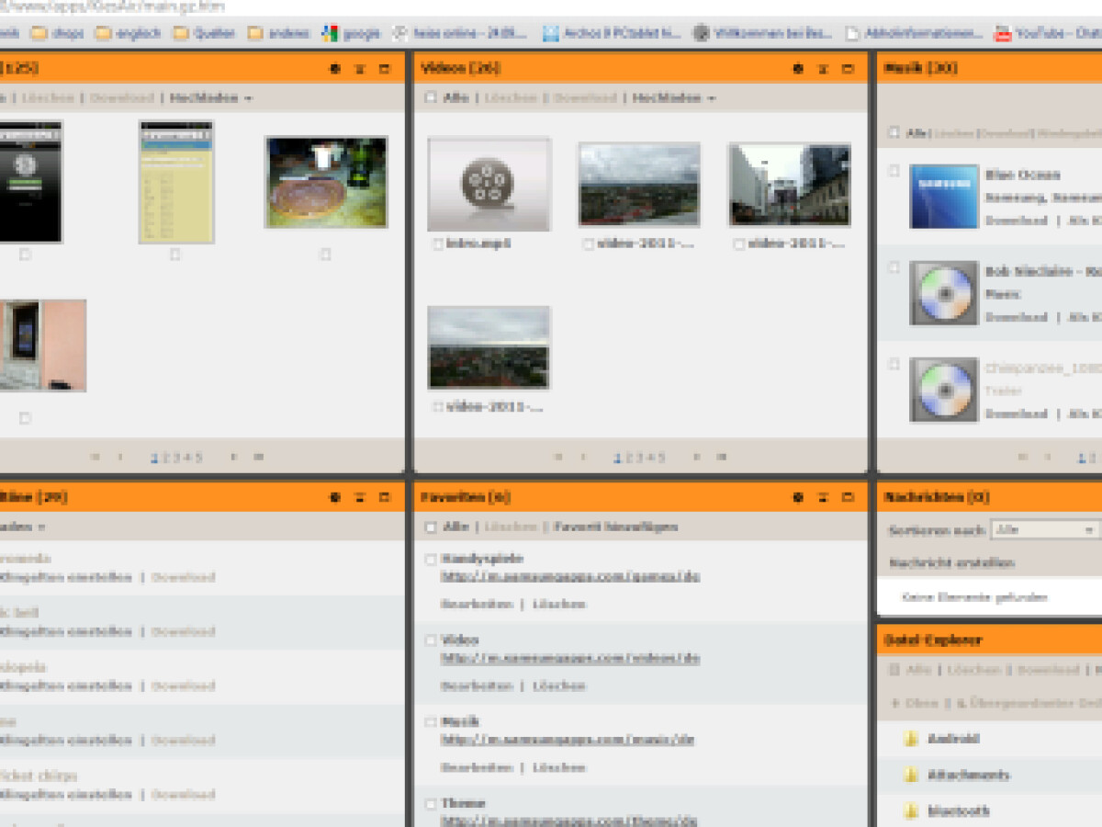Click the Android folder icon in Datei-Explorer
The width and height of the screenshot is (1102, 827).
pyautogui.click(x=911, y=739)
